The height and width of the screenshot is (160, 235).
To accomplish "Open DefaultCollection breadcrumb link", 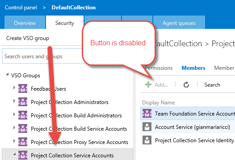I will 74,8.
